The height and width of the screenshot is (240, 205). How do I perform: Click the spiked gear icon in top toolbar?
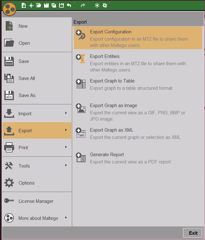pos(105,5)
